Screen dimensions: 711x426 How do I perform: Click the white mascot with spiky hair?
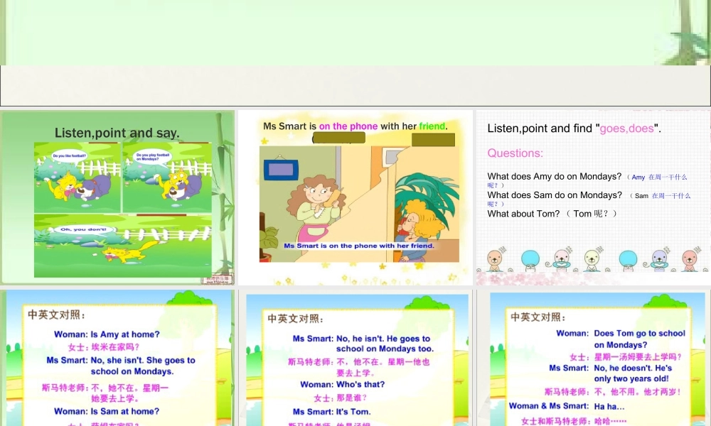click(591, 258)
